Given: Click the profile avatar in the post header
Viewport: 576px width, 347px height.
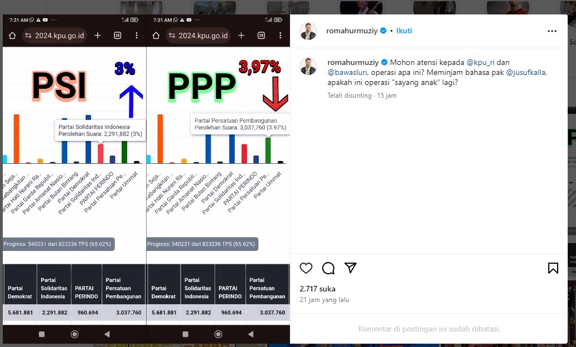Looking at the screenshot, I should click(308, 31).
